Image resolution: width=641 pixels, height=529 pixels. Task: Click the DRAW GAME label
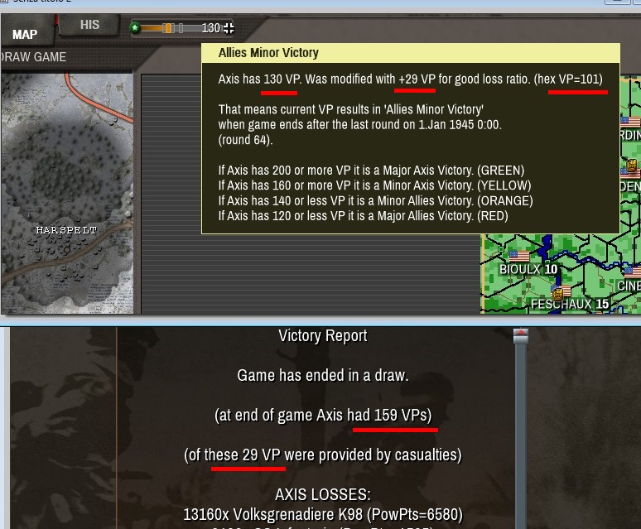click(x=33, y=57)
